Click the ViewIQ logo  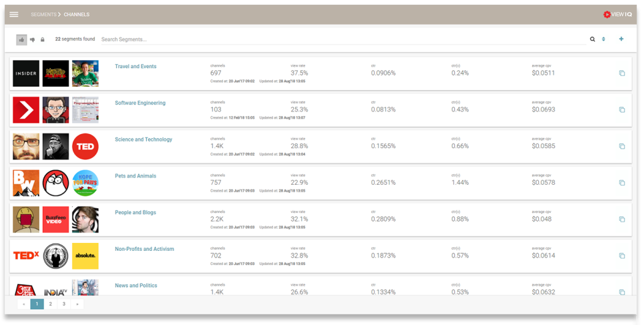point(616,14)
